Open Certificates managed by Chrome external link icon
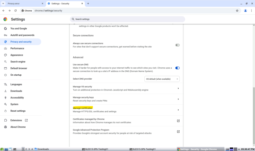Viewport: 255px width, 151px height. (178, 121)
